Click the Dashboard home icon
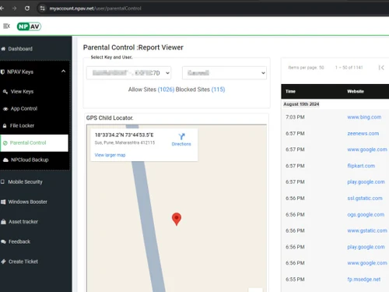Viewport: 389px width, 292px height. [3, 49]
